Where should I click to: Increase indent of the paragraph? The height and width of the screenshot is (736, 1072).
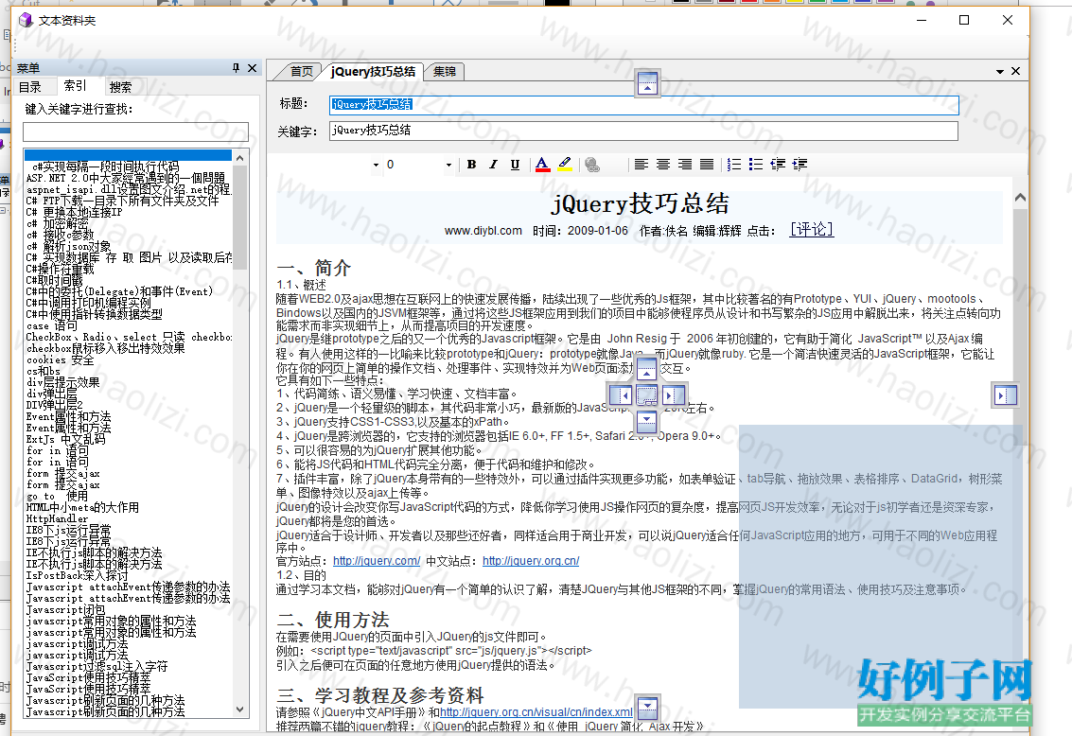click(800, 164)
